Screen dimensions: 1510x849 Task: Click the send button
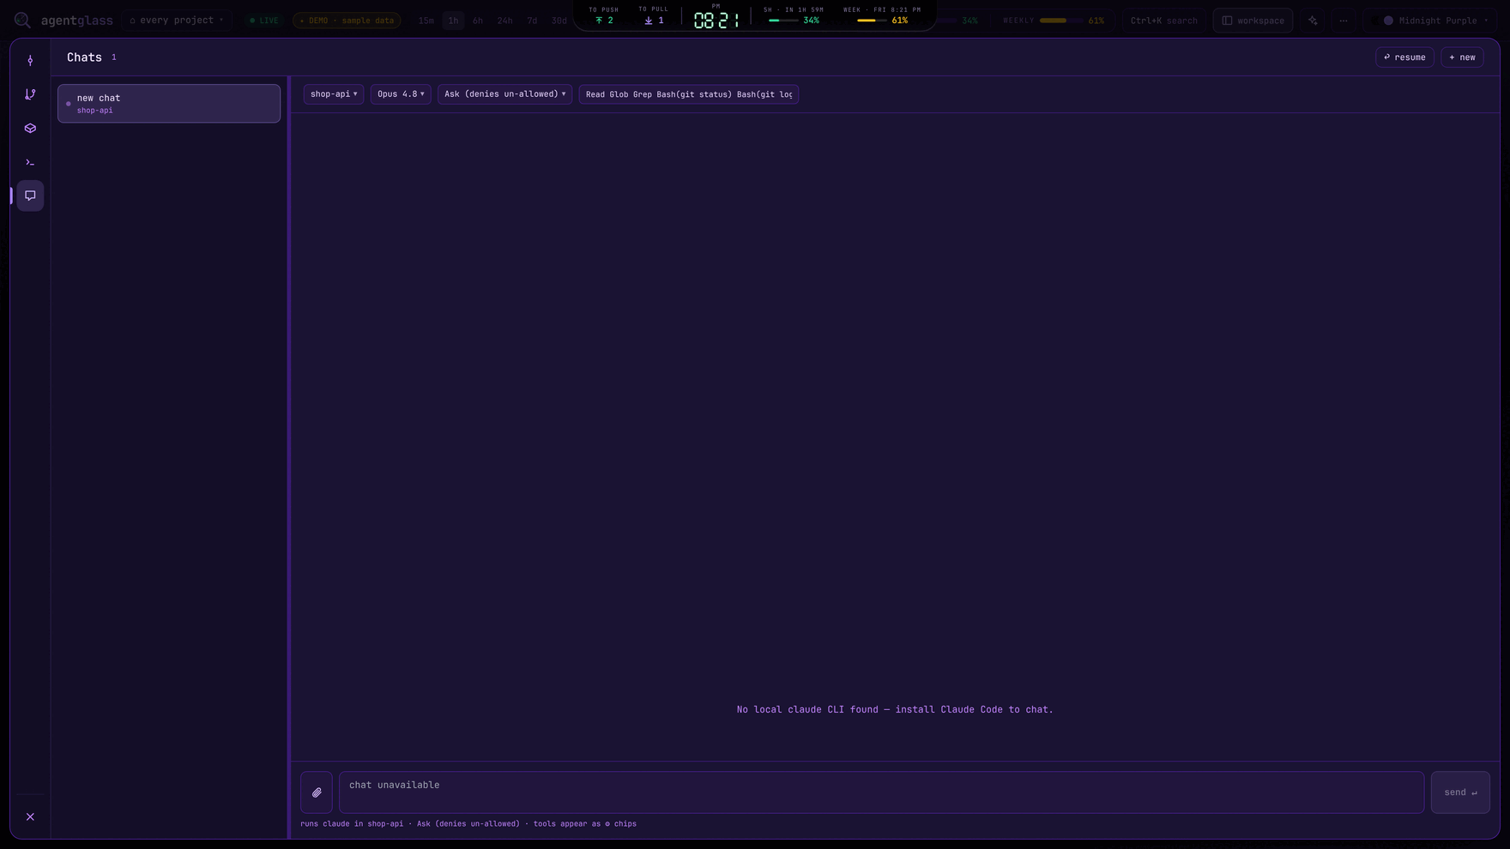tap(1460, 792)
